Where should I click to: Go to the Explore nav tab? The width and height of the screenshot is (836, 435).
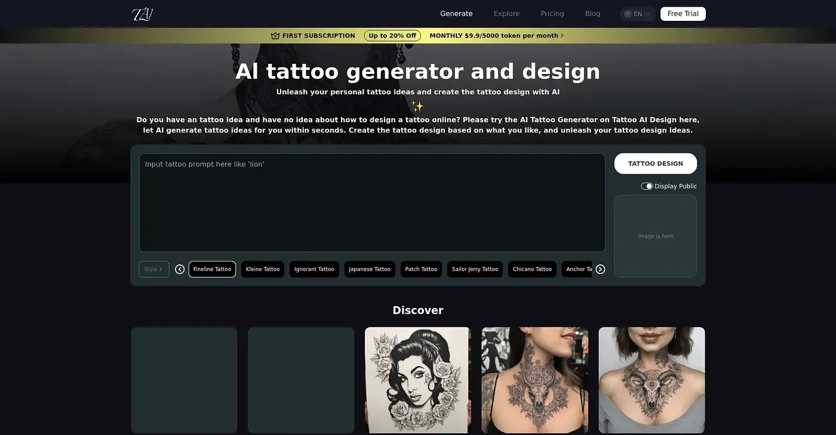[x=506, y=14]
